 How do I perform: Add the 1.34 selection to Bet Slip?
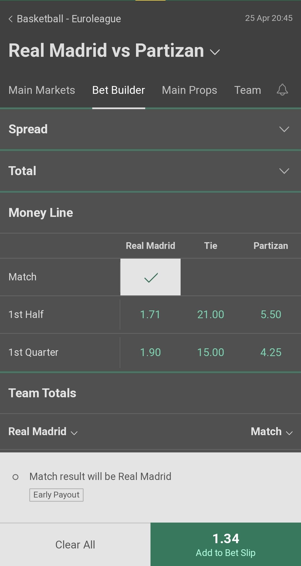(x=226, y=544)
